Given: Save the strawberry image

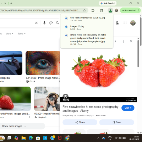Looking at the screenshot, I should [x=117, y=122].
